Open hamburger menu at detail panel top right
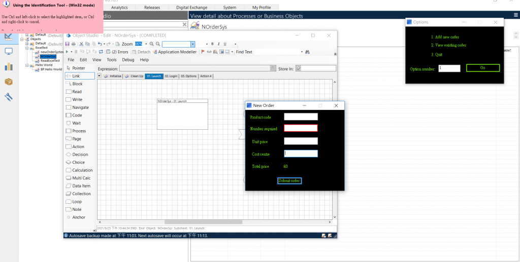Screen dimensions: 520x262 click(x=516, y=15)
